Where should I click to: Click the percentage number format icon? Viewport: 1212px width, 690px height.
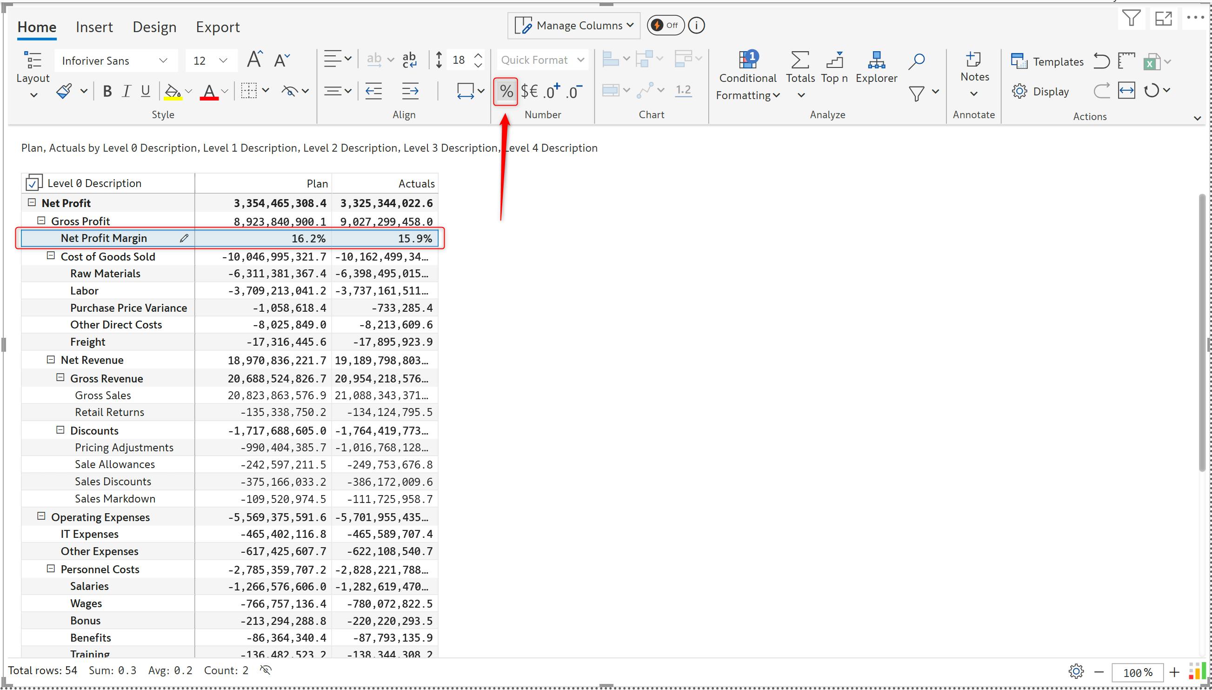pos(506,91)
